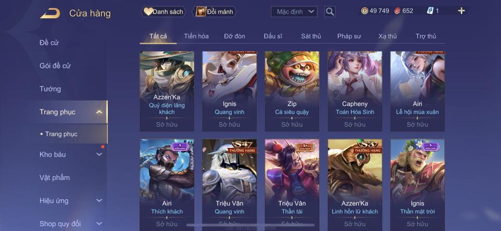Switch to the Sát thủ tab

(311, 36)
